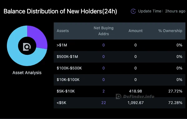
Task: Open the 2 addresses link for $5K-$10K
Action: click(104, 91)
